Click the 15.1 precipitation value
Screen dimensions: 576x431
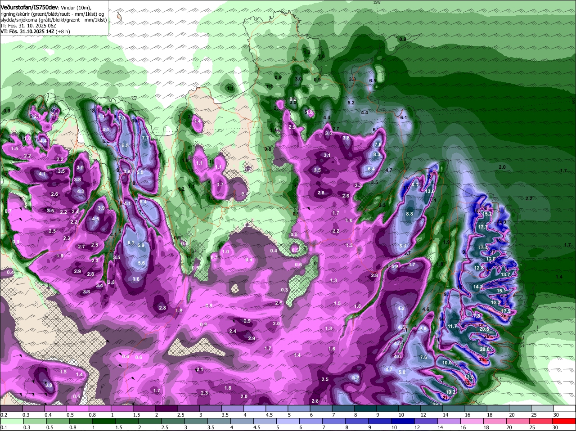501,291
